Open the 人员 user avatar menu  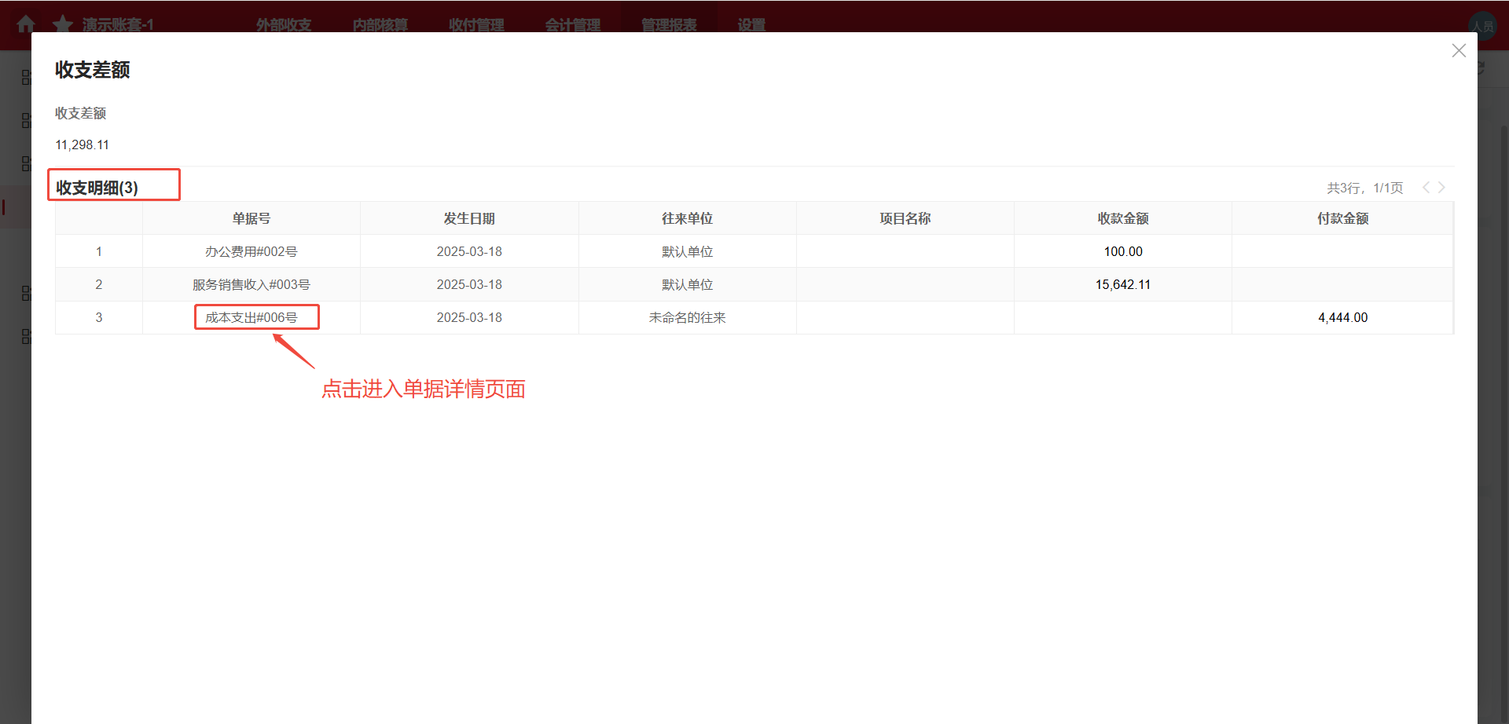1484,25
